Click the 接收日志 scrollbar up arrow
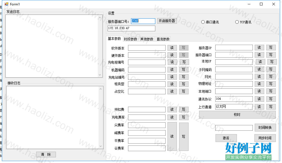 pos(101,89)
